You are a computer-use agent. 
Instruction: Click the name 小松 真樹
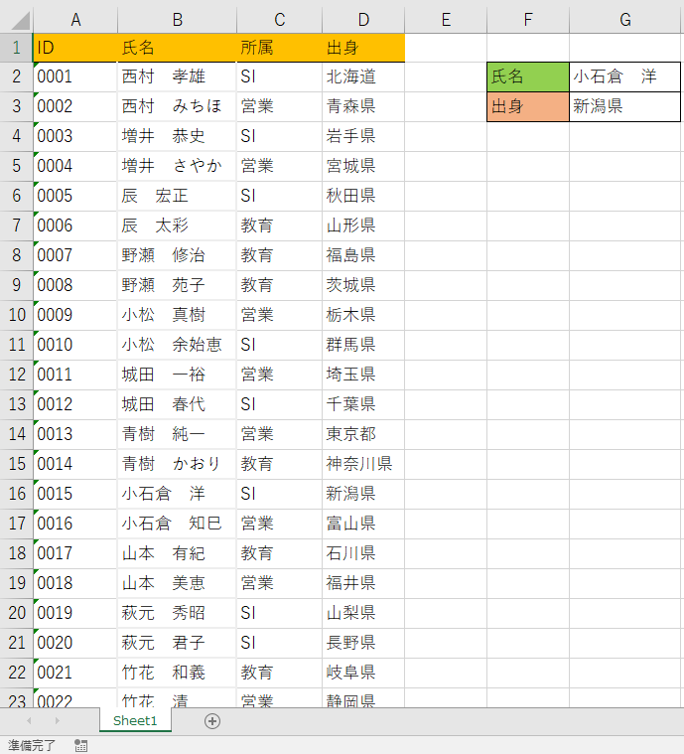point(164,315)
